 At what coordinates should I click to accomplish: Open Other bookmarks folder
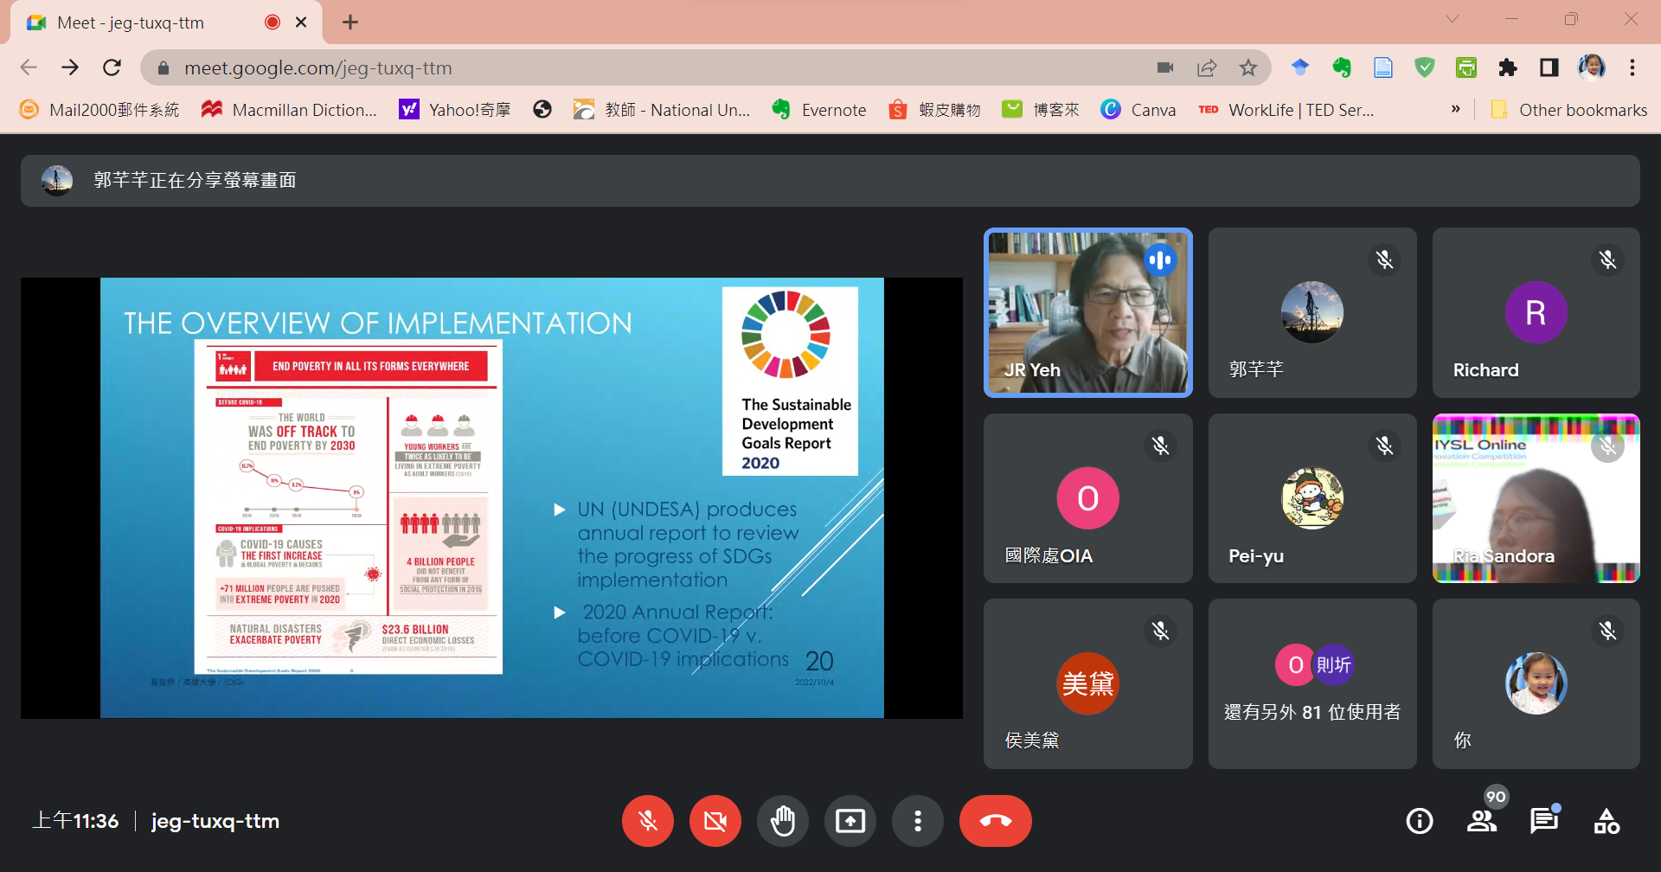(1568, 110)
